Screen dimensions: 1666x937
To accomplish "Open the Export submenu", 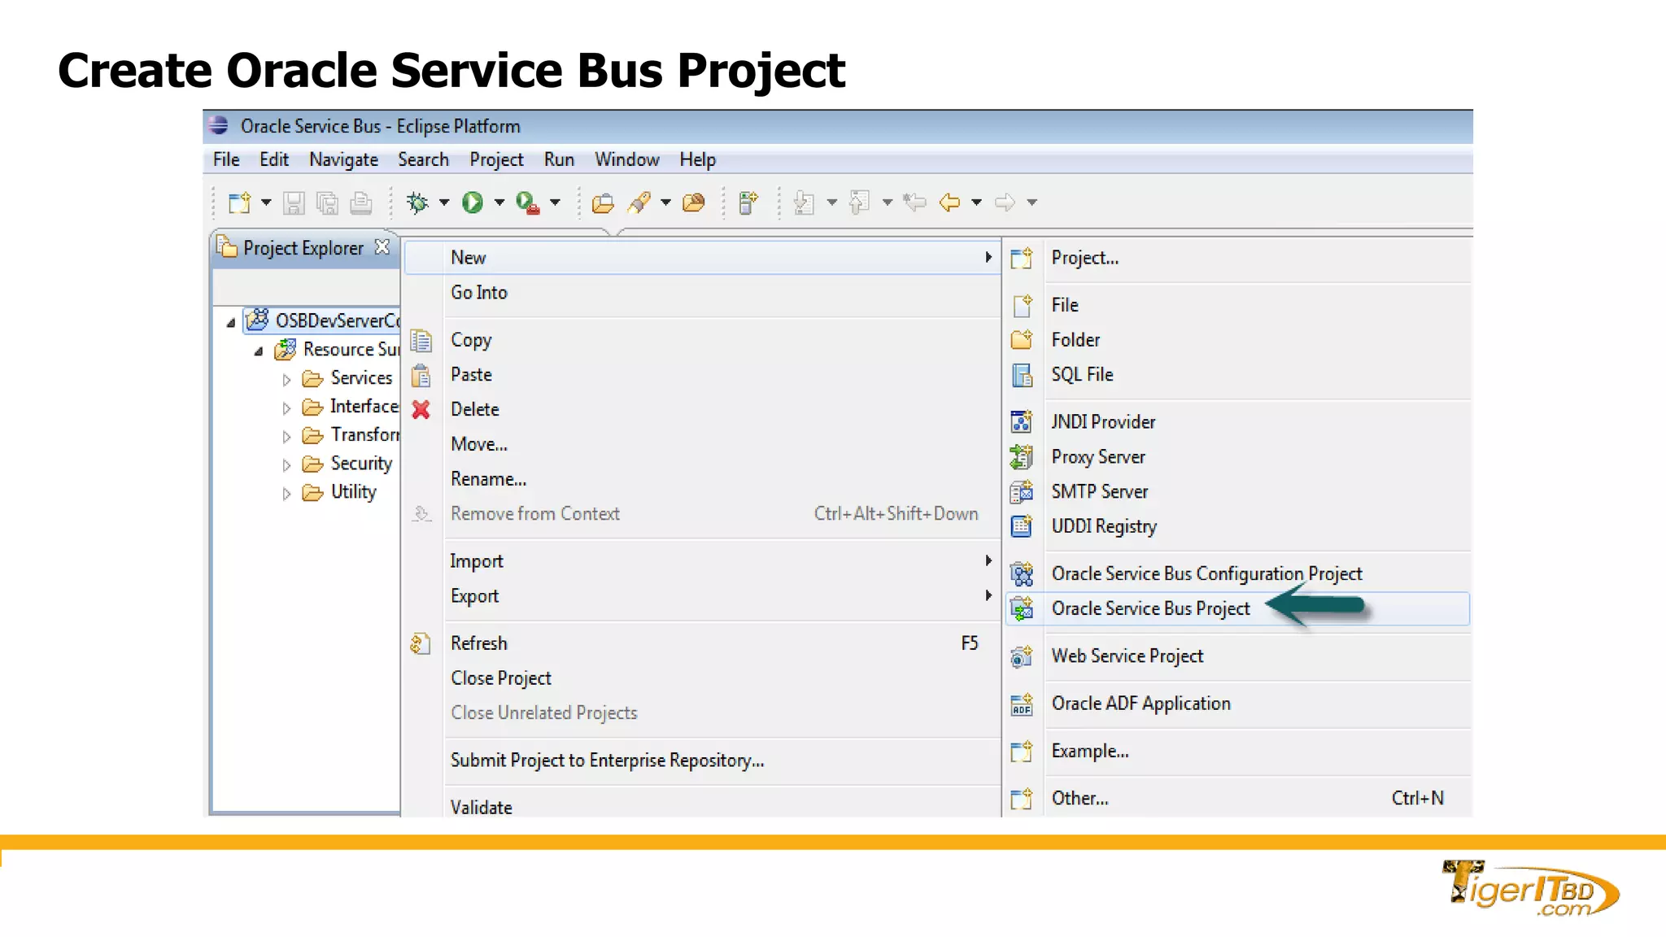I will point(702,596).
